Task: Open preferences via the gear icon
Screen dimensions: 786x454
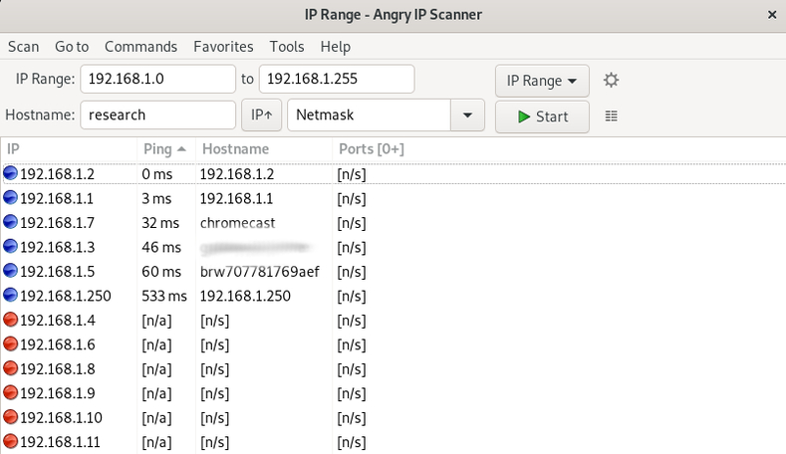Action: [611, 81]
